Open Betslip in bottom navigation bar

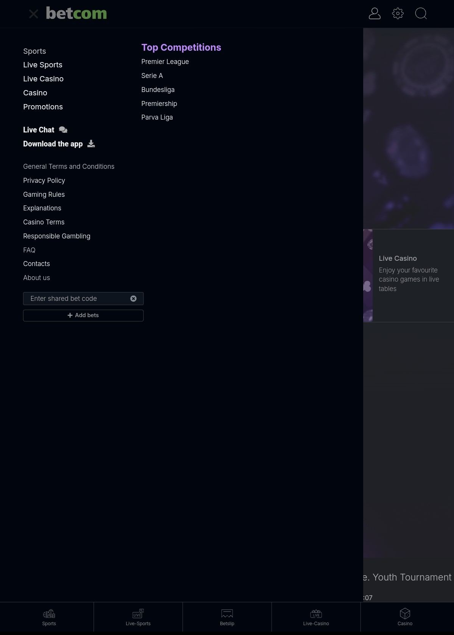227,617
